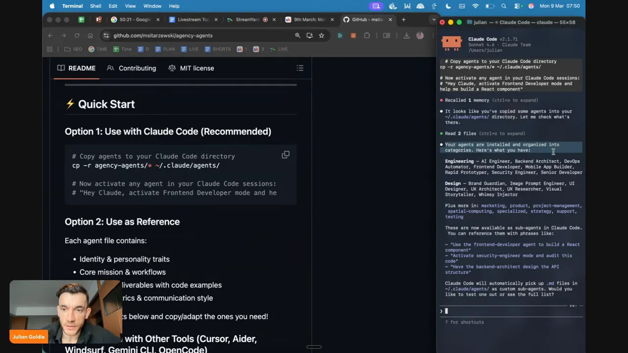Bookmark this page with the star icon
The image size is (628, 353).
tap(321, 35)
